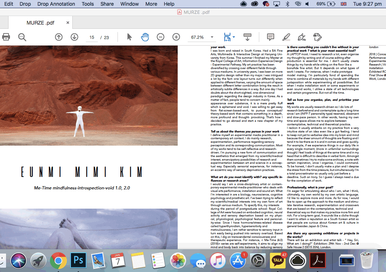The width and height of the screenshot is (386, 272).
Task: Open the Sign document pen tool
Action: 302,37
